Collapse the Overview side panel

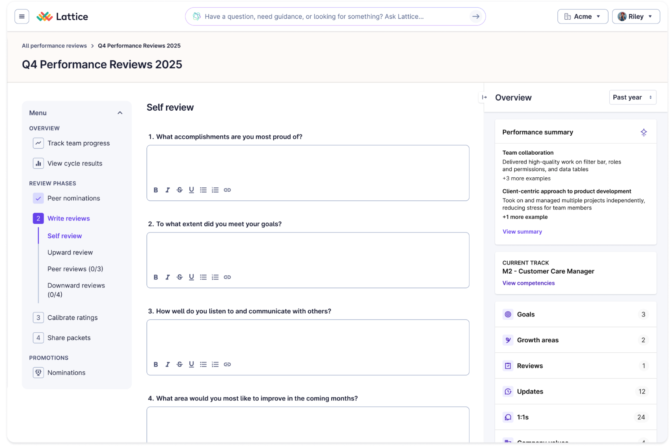click(484, 98)
